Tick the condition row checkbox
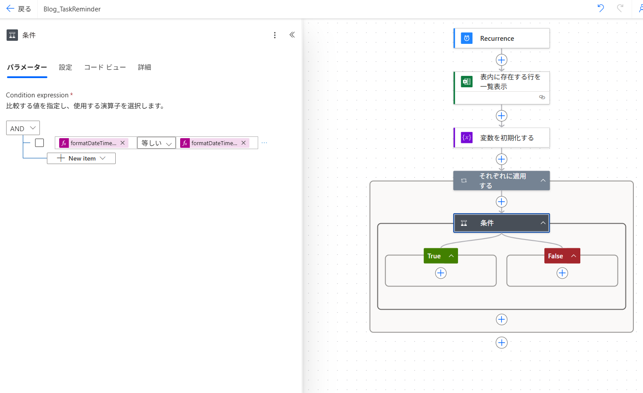Screen dimensions: 643x393 click(x=39, y=143)
